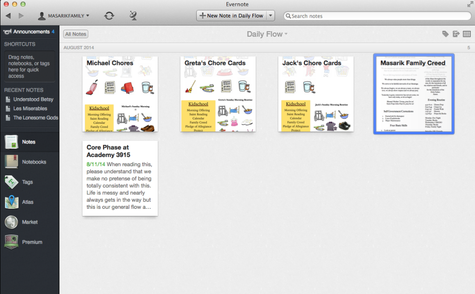The image size is (475, 294).
Task: Open the activity satellite dish icon
Action: 133,16
